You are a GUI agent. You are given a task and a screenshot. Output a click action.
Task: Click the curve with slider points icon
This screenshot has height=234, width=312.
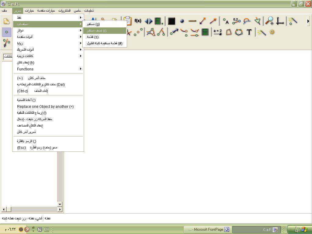pos(194,32)
